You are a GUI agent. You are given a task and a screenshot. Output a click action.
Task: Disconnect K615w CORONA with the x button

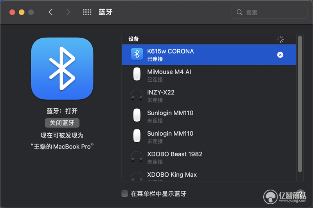tap(280, 55)
